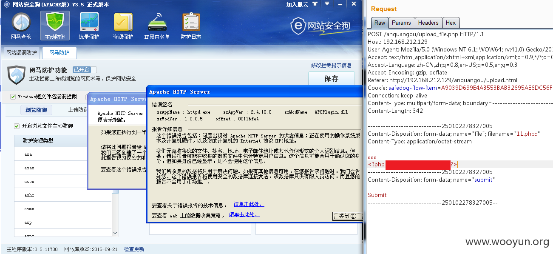Click the aaa payload line in request

click(x=372, y=157)
